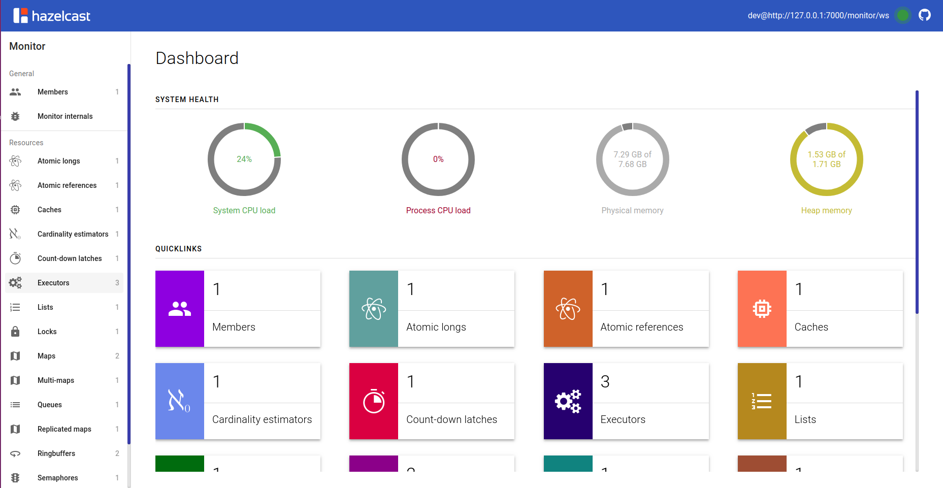Viewport: 943px width, 488px height.
Task: Click the QUICKLINKS section heading
Action: point(179,249)
